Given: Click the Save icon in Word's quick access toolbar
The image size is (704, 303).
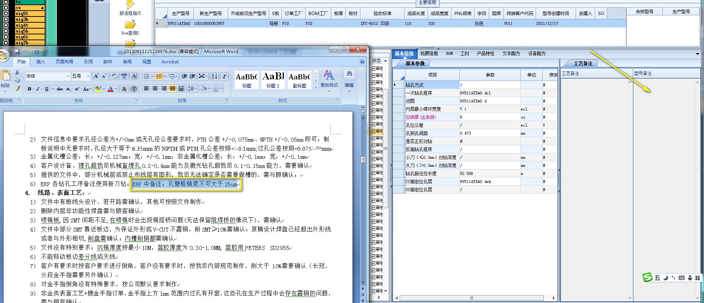Looking at the screenshot, I should point(17,52).
